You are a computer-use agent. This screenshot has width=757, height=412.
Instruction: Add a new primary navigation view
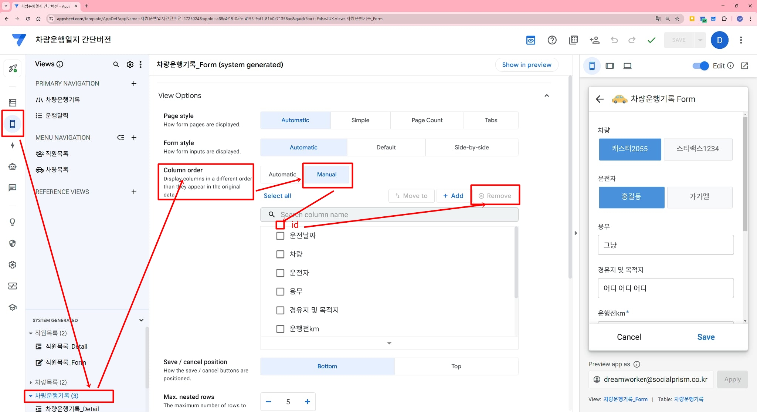coord(134,84)
